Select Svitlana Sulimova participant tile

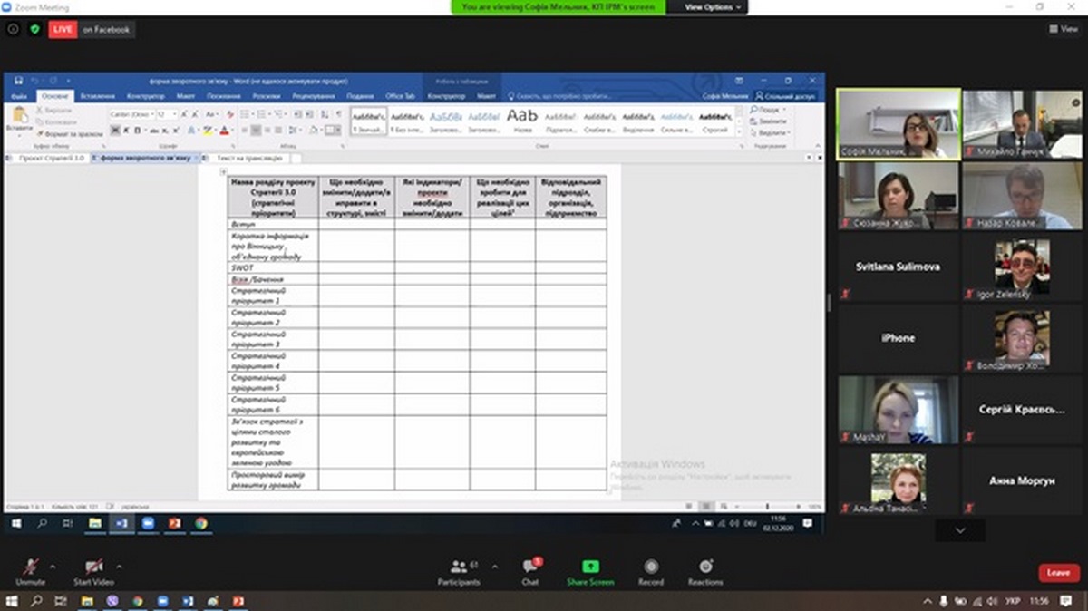click(898, 267)
